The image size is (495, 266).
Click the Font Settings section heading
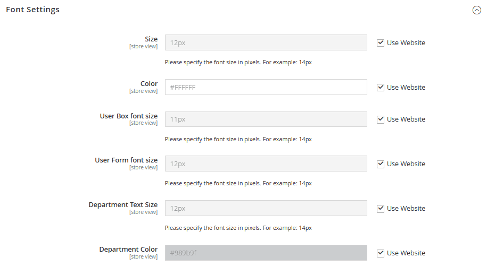click(x=32, y=10)
